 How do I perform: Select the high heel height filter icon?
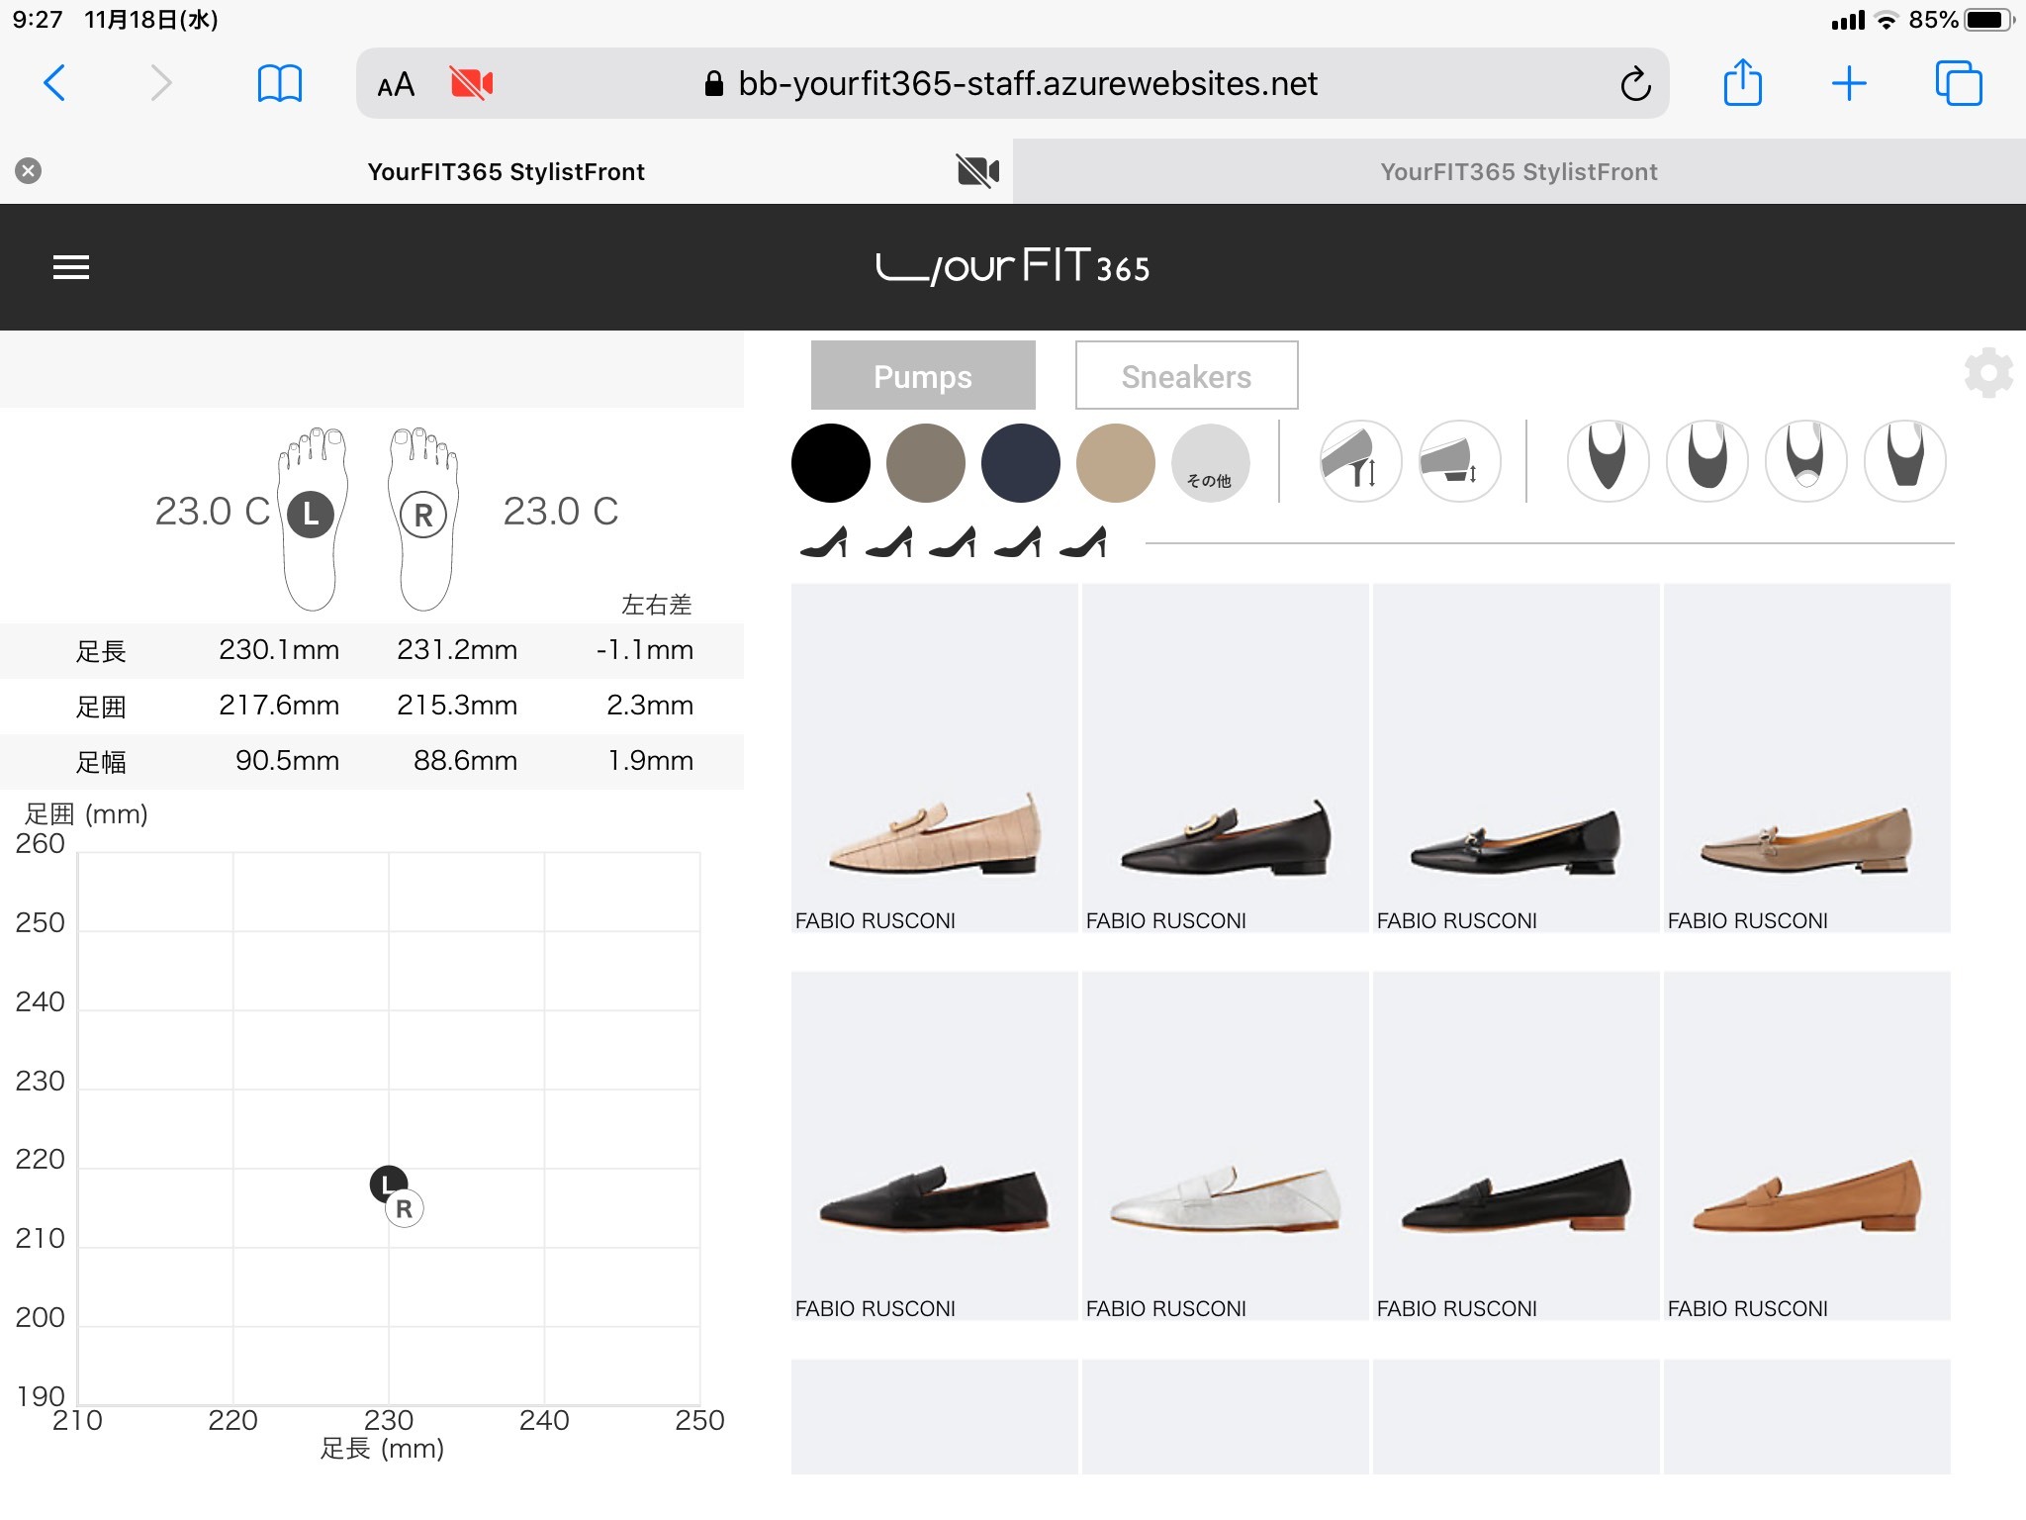pos(1360,461)
